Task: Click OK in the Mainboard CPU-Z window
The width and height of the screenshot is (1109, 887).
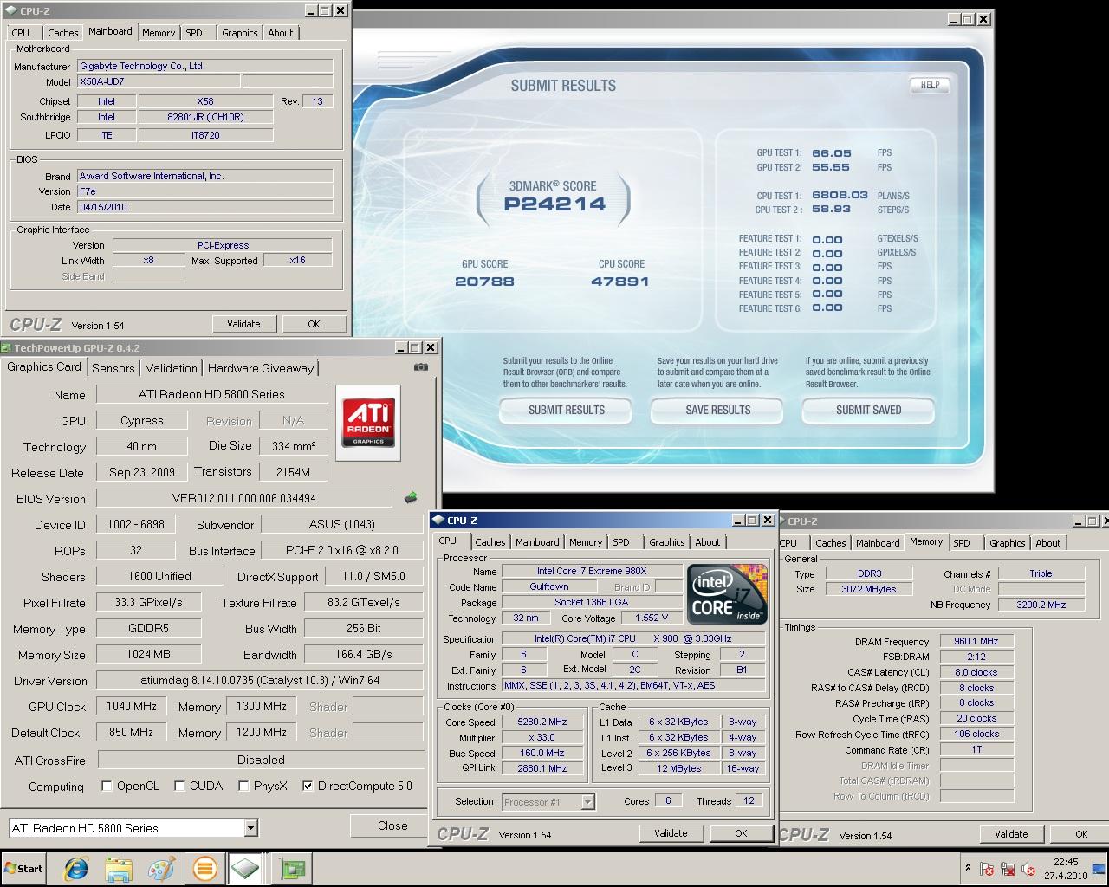Action: point(314,324)
